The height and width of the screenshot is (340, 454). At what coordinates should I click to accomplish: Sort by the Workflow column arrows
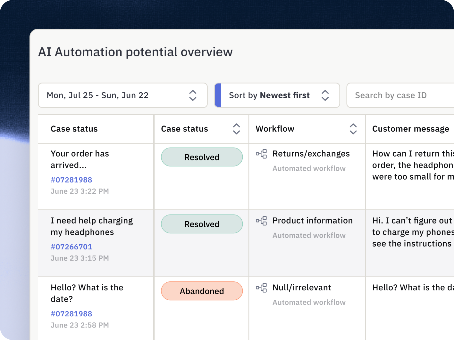pos(353,129)
